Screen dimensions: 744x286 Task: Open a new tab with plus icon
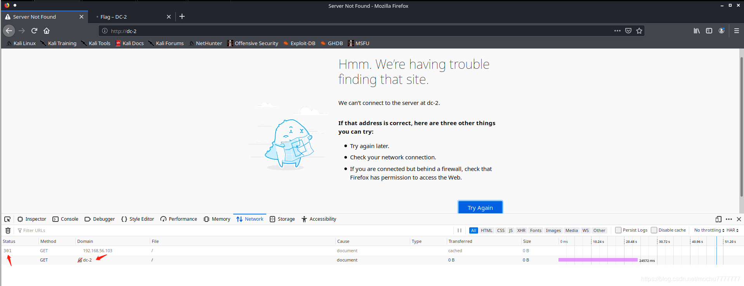tap(182, 16)
